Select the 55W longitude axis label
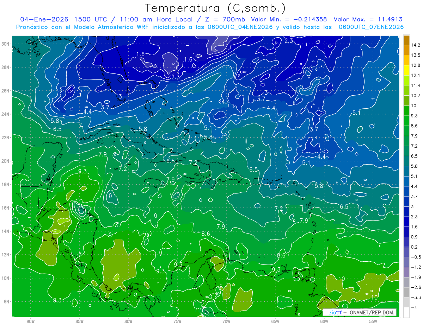Screen dimensions: 423x326 (373, 321)
